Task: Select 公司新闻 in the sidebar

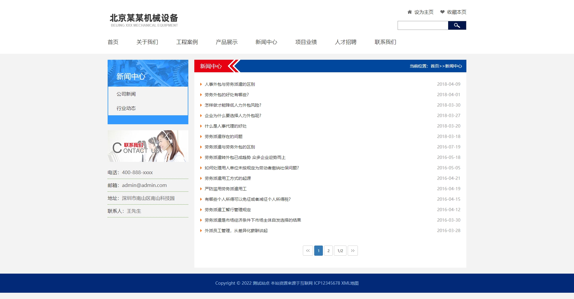Action: point(126,94)
